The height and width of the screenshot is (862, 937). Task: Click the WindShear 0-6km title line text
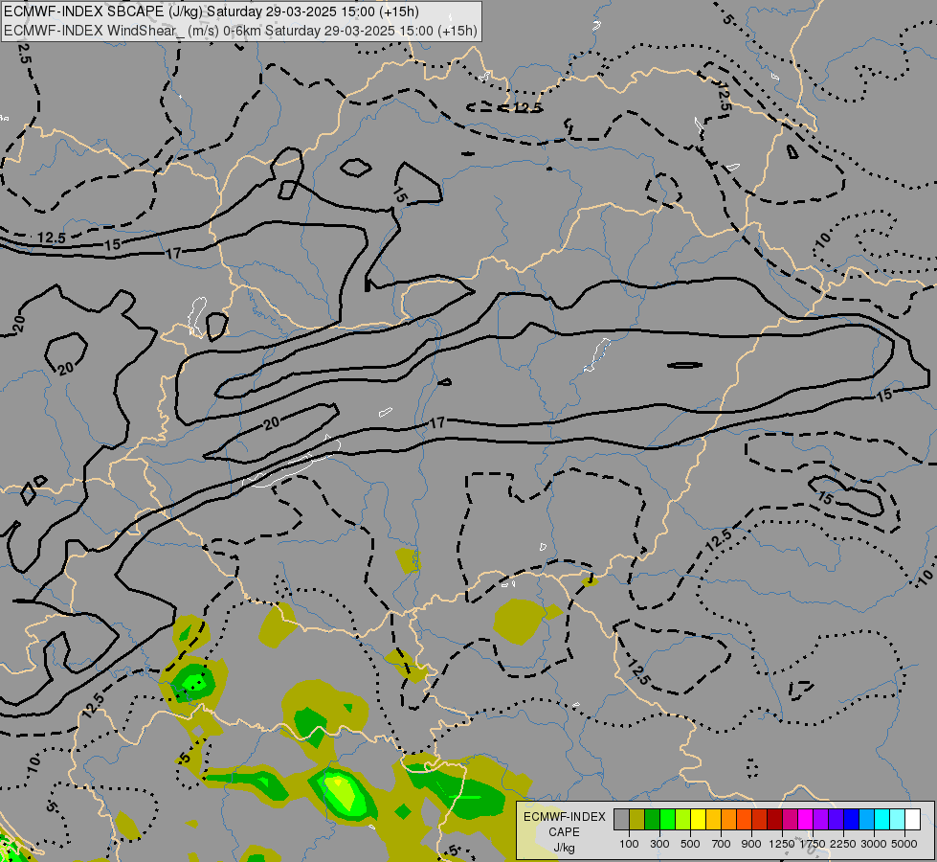pyautogui.click(x=240, y=31)
